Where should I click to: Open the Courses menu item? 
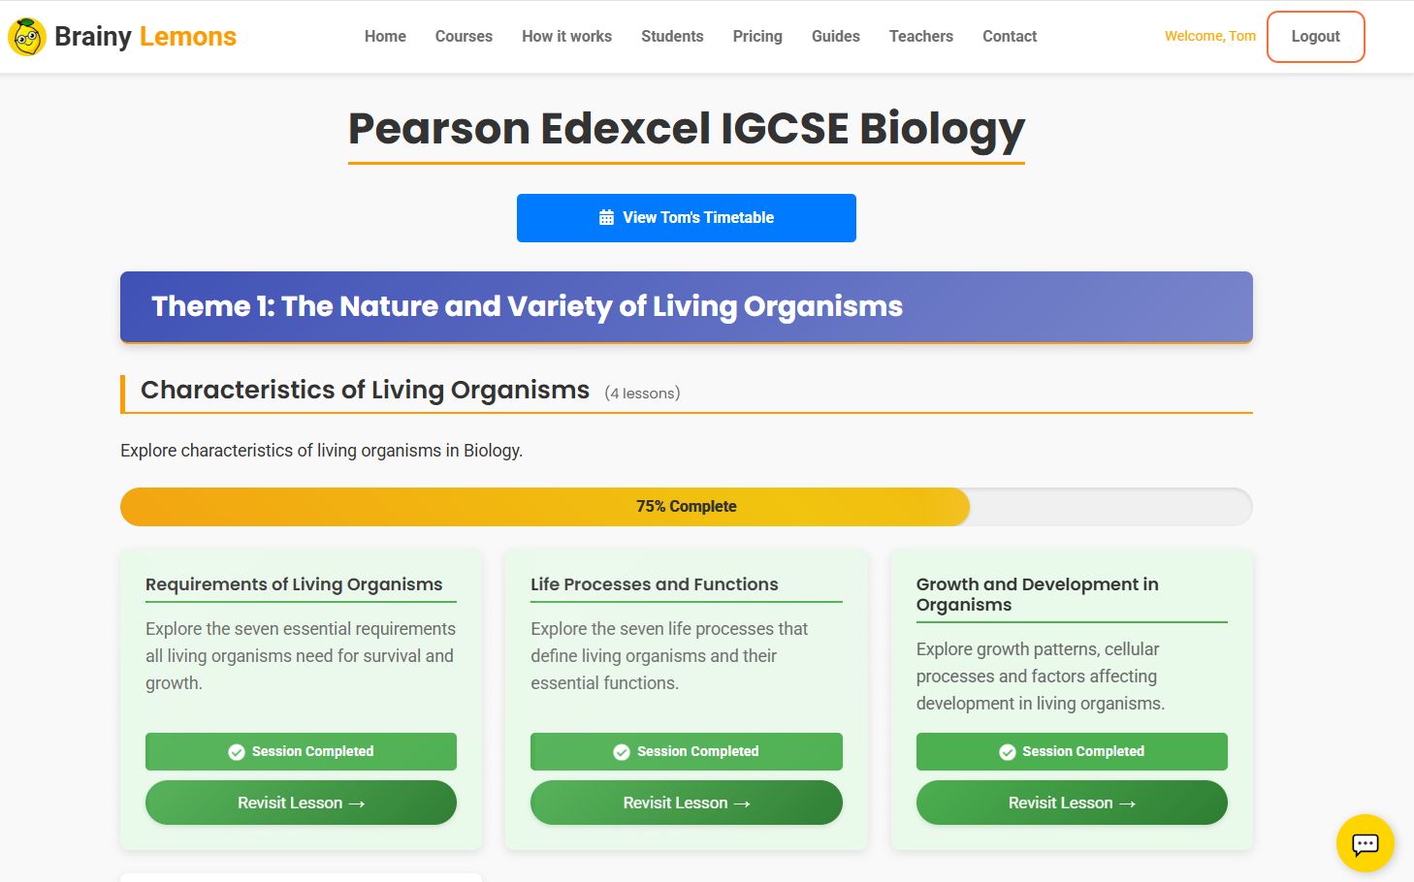(464, 37)
